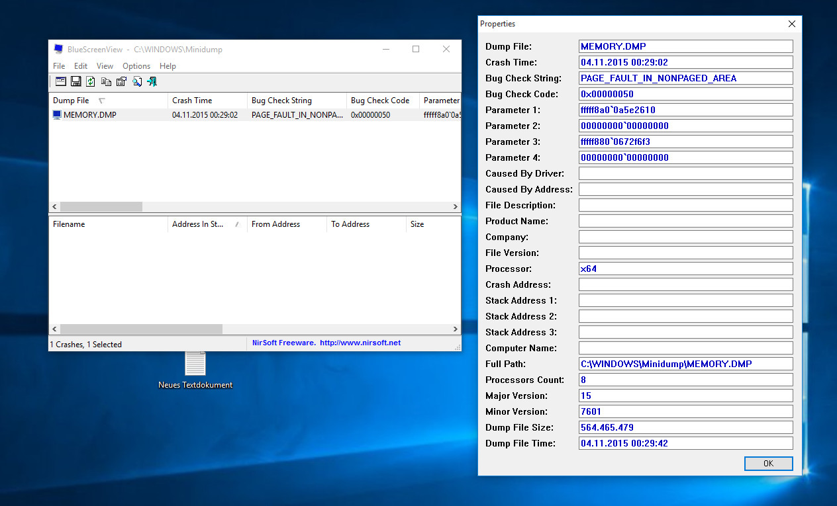Click the Save Selected Items floppy icon
837x506 pixels.
(x=75, y=81)
